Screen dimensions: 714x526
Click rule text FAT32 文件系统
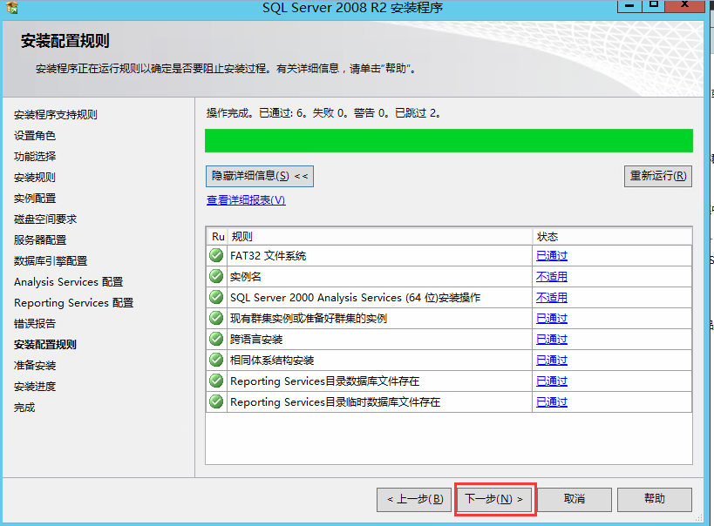(269, 256)
